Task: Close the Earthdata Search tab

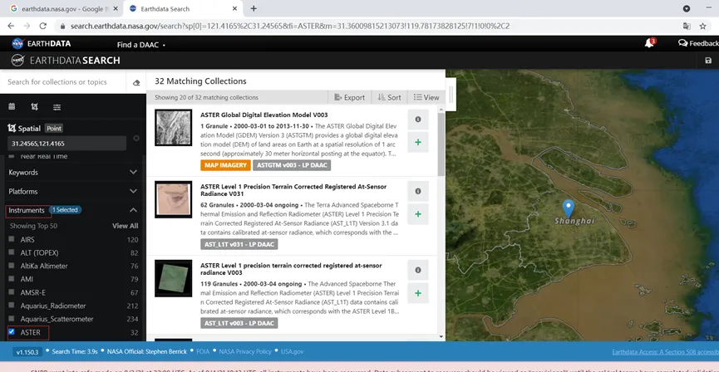Action: click(234, 8)
